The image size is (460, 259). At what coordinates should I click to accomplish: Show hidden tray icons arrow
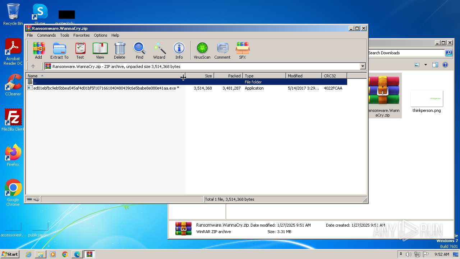click(x=401, y=254)
